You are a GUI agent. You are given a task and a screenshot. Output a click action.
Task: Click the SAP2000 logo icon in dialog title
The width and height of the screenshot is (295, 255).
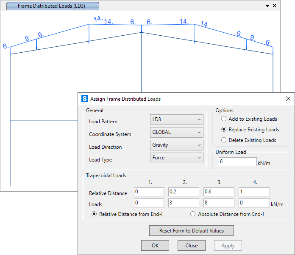pyautogui.click(x=85, y=99)
